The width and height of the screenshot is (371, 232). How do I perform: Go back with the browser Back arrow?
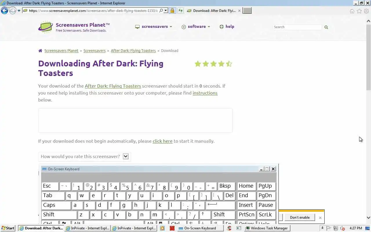[x=4, y=11]
